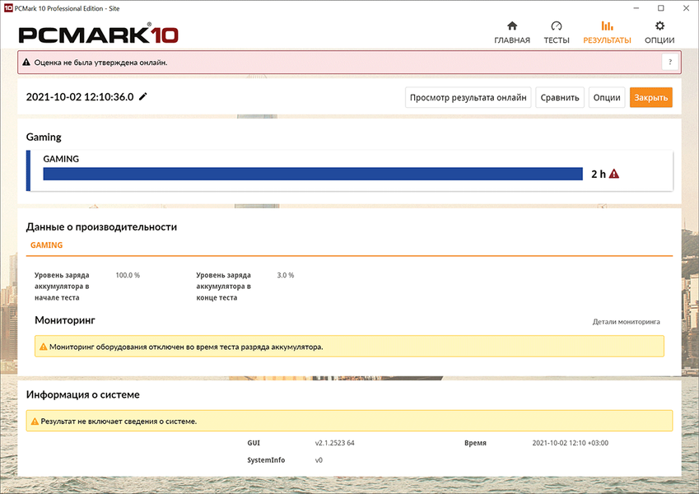
Task: Click warning icon in monitoring disabled notice
Action: [44, 347]
